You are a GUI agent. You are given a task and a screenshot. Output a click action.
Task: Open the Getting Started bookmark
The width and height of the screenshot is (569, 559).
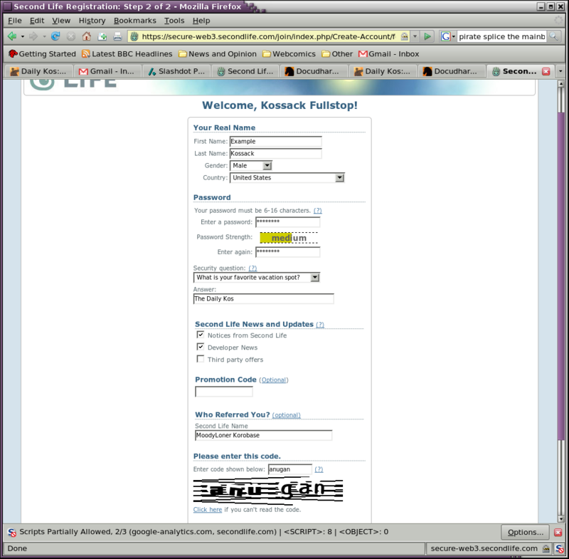[x=42, y=53]
